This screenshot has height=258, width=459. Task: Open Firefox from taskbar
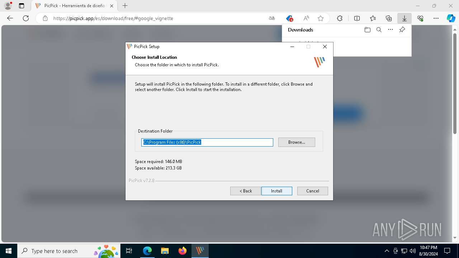pos(183,251)
